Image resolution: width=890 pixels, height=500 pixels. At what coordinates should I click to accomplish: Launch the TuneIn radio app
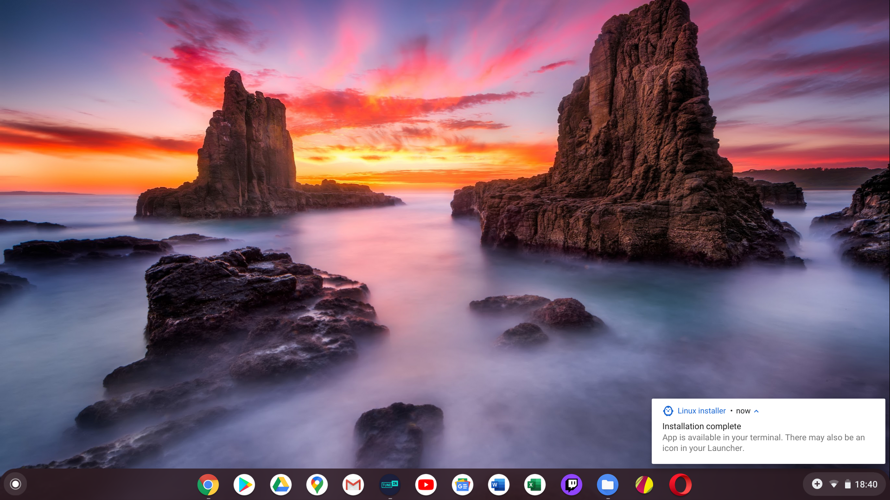point(390,485)
